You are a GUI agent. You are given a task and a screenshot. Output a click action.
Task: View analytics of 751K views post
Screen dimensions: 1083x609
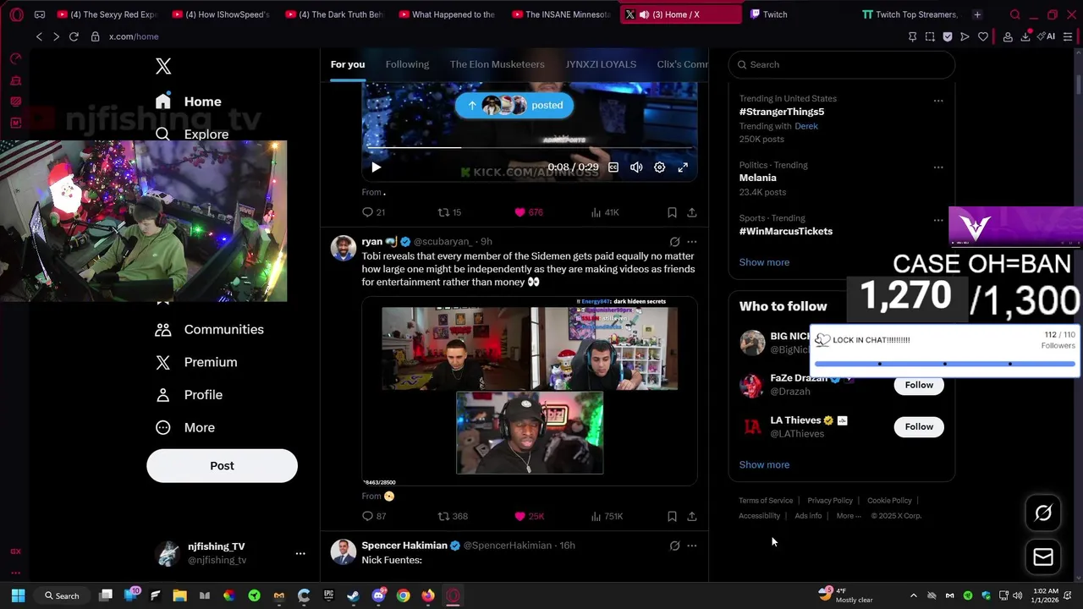tap(606, 516)
